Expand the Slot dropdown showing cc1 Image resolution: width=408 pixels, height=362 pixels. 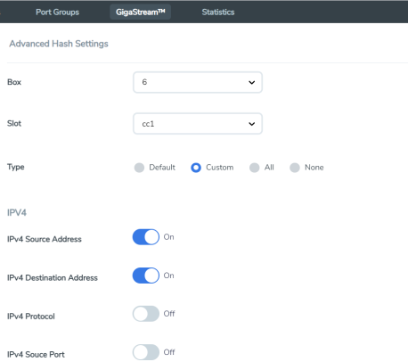coord(198,124)
